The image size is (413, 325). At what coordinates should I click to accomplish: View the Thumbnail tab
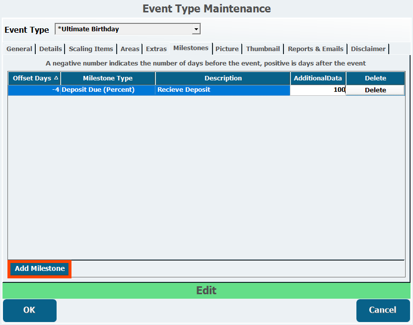pyautogui.click(x=263, y=49)
